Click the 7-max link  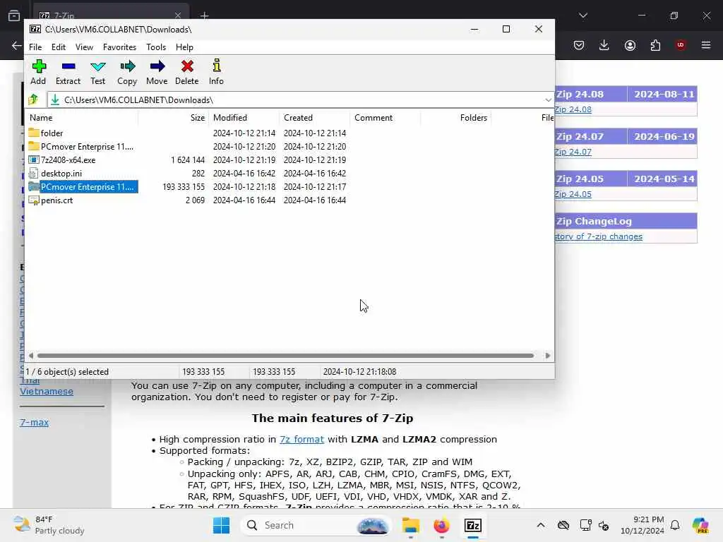click(34, 422)
